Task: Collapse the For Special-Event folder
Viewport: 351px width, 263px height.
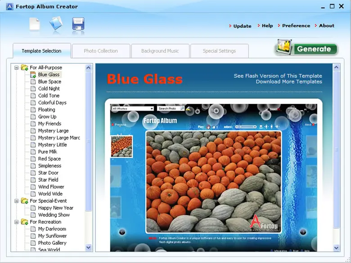Action: tap(16, 201)
